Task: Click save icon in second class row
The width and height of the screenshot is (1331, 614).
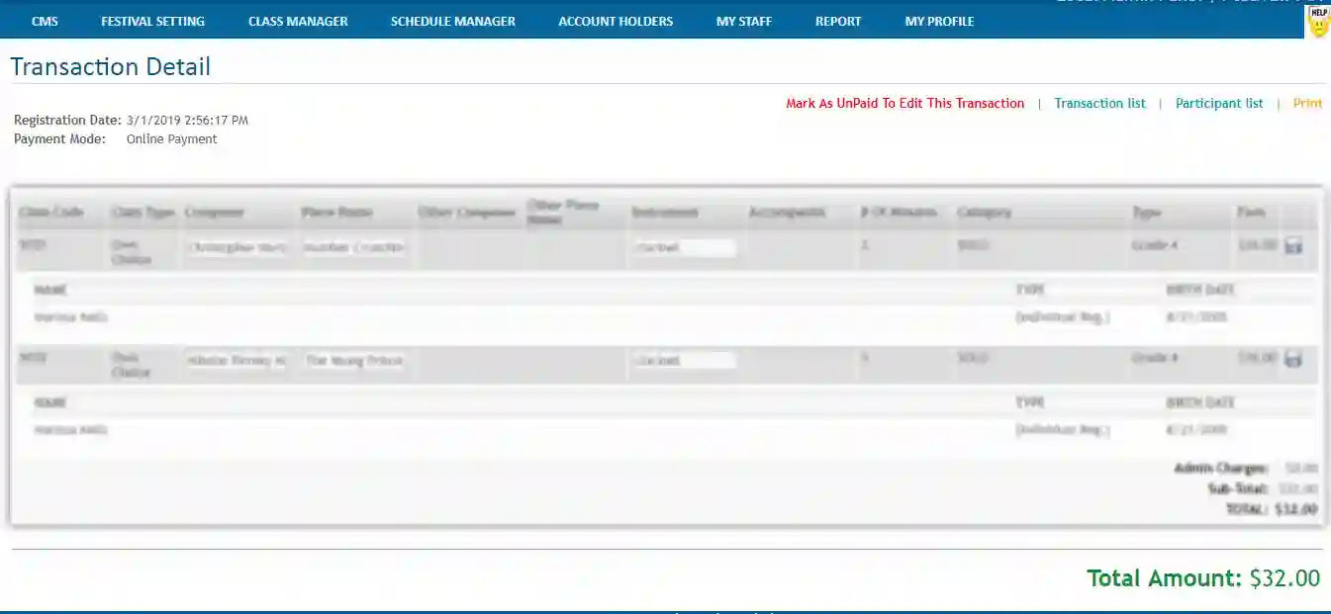Action: (1292, 360)
